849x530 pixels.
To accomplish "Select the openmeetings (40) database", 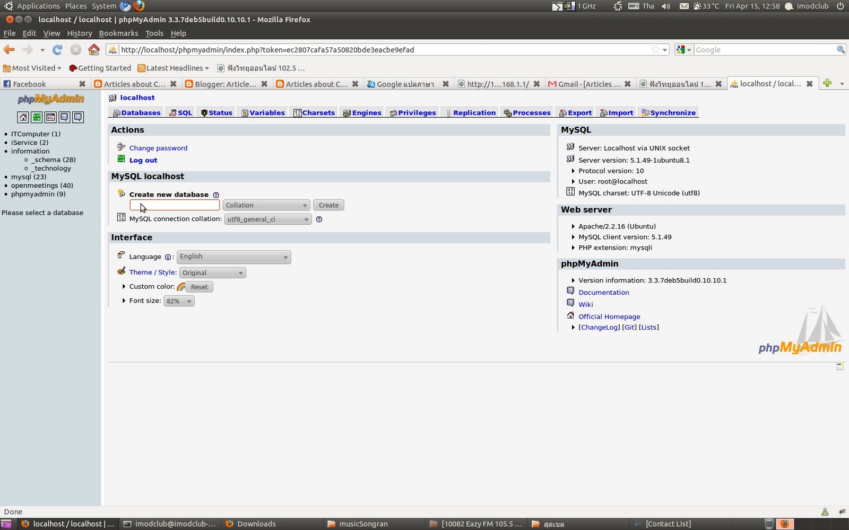I will pos(42,185).
